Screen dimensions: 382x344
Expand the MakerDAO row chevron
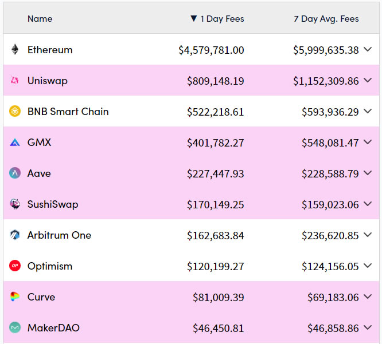[x=368, y=328]
